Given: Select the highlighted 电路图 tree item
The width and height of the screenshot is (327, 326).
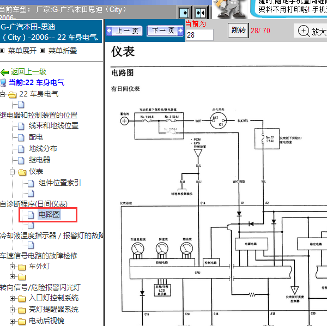Looking at the screenshot, I should (x=49, y=214).
